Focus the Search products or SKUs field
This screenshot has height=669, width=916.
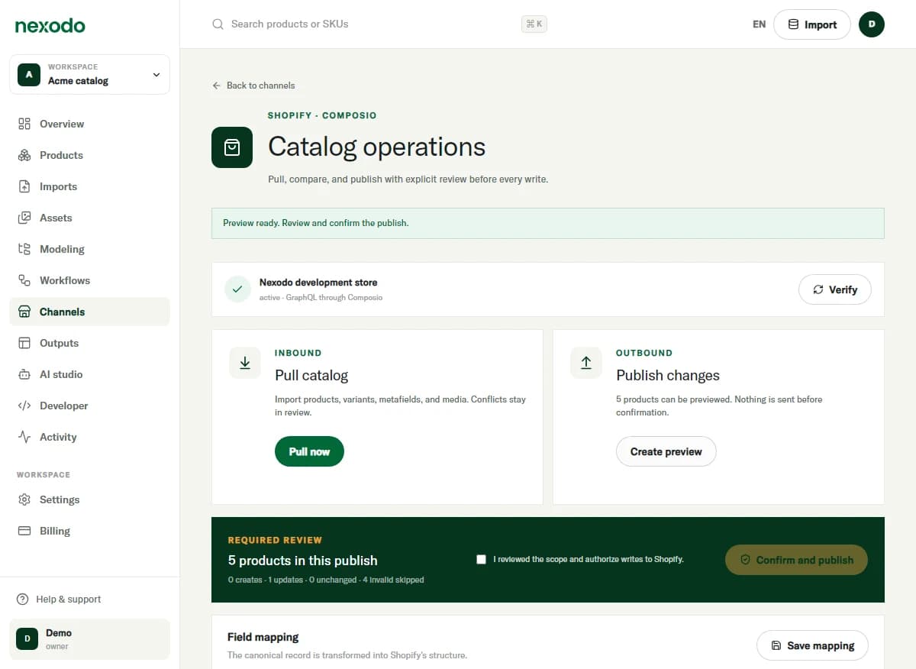pos(379,24)
